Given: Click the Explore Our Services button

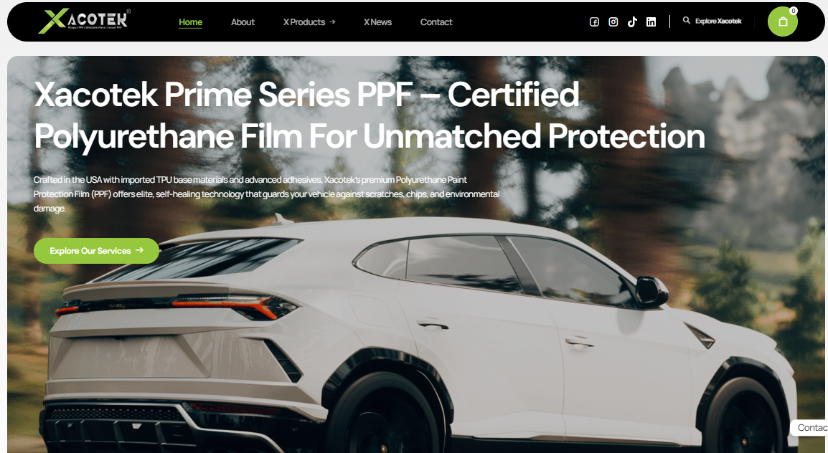Looking at the screenshot, I should (x=97, y=250).
